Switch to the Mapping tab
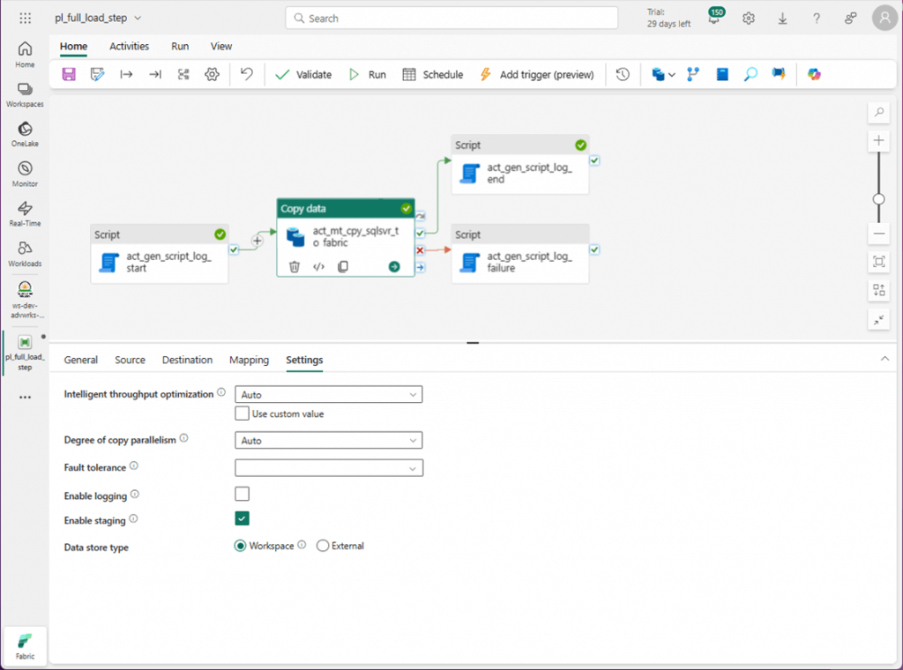This screenshot has width=903, height=670. 249,360
